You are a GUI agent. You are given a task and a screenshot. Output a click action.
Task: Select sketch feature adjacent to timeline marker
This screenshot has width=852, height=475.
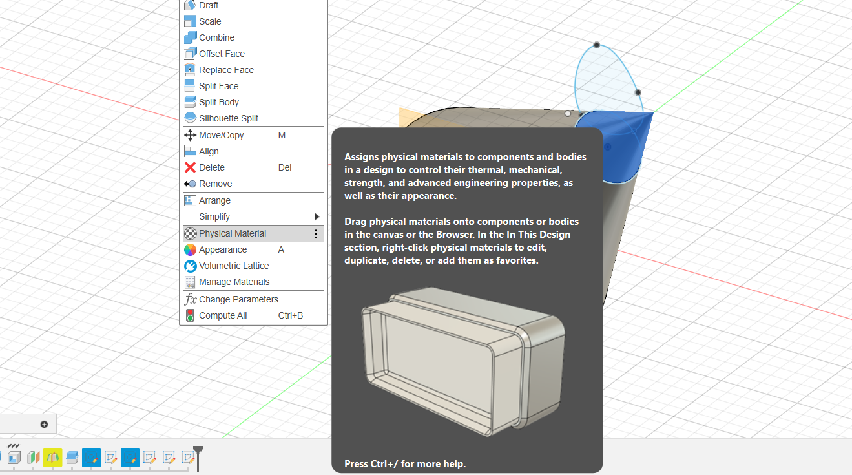click(188, 458)
